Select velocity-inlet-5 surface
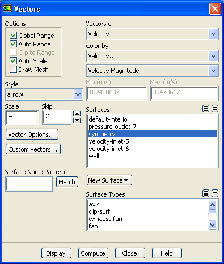 point(153,141)
